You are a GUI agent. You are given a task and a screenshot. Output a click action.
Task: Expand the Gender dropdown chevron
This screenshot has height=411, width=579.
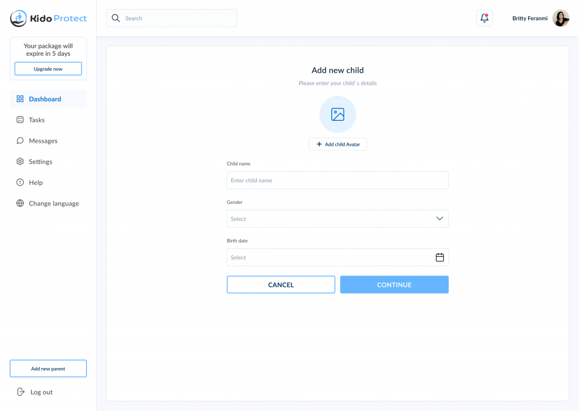[x=439, y=218]
